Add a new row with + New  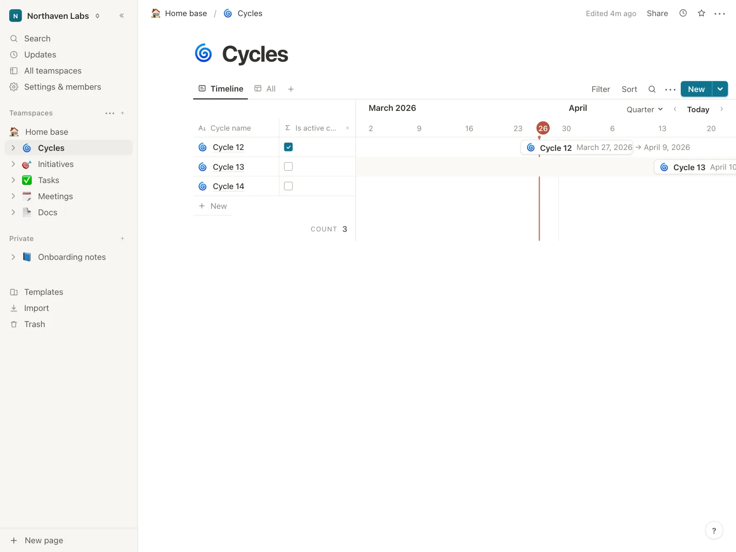[x=213, y=206]
